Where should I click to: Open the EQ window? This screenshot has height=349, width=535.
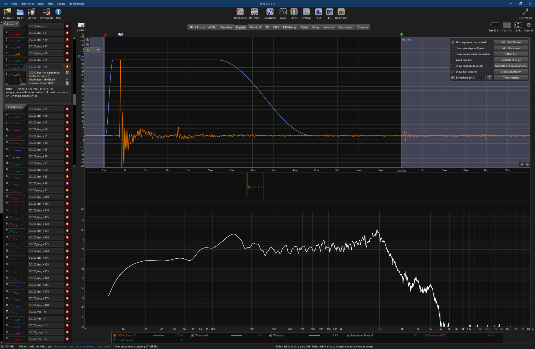click(x=329, y=14)
